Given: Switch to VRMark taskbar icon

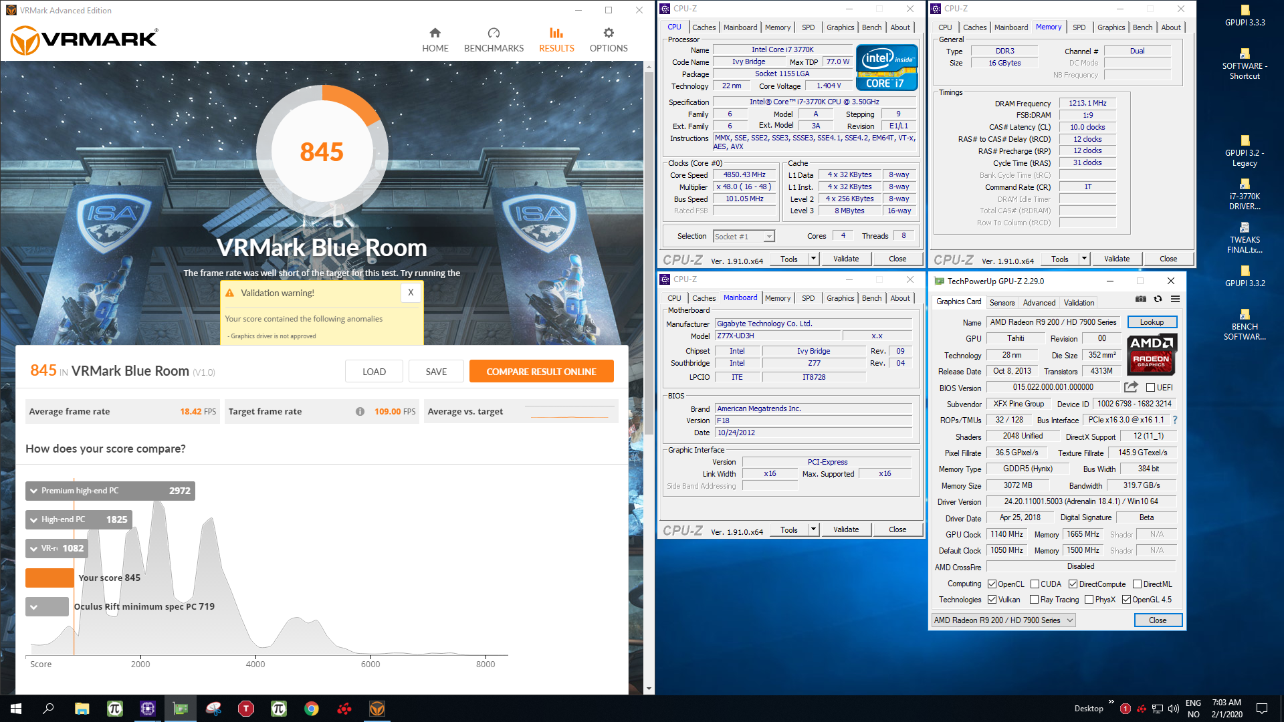Looking at the screenshot, I should pos(377,709).
